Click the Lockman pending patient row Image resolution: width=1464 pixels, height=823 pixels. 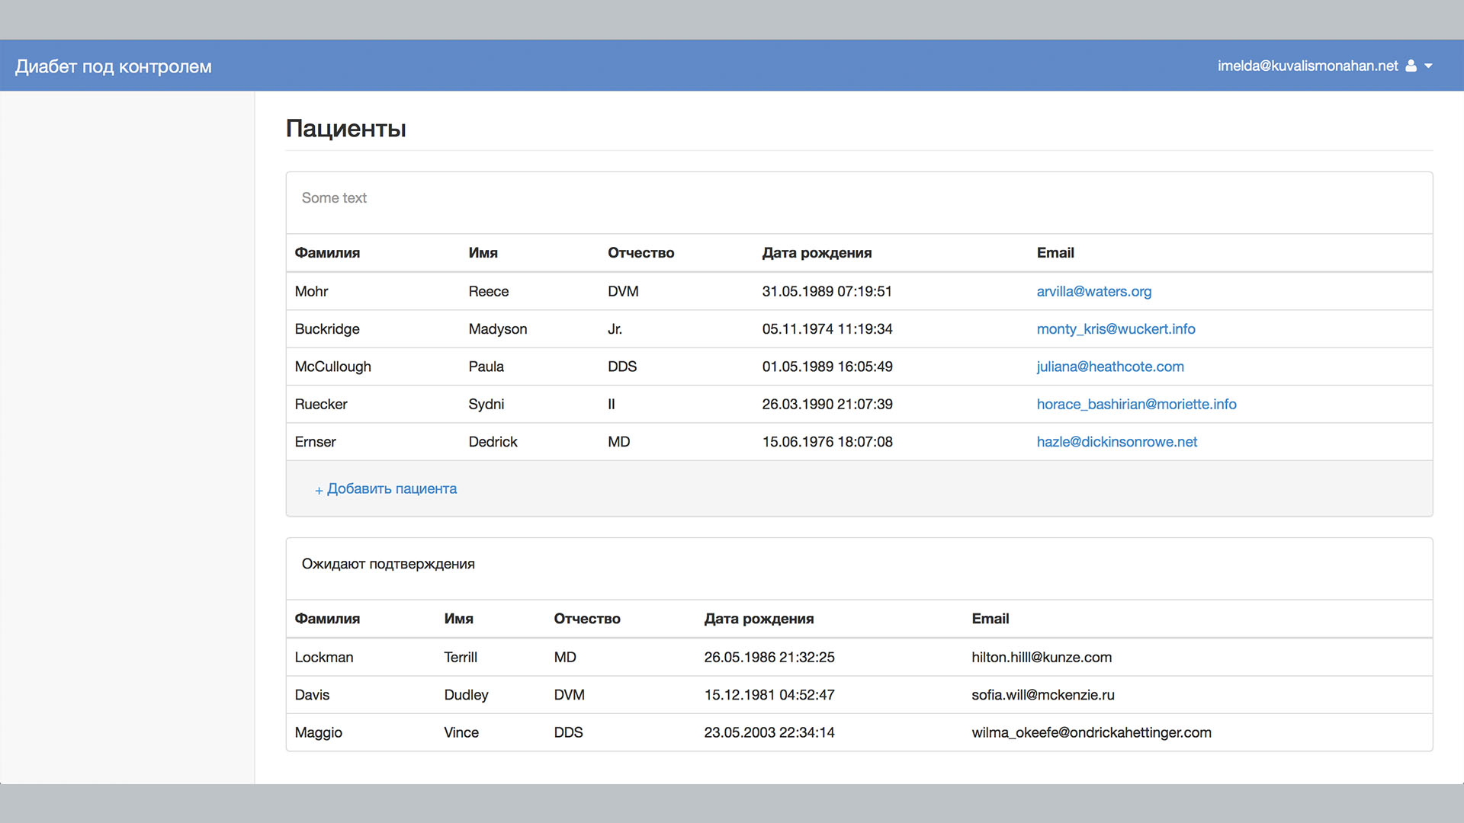pos(324,657)
